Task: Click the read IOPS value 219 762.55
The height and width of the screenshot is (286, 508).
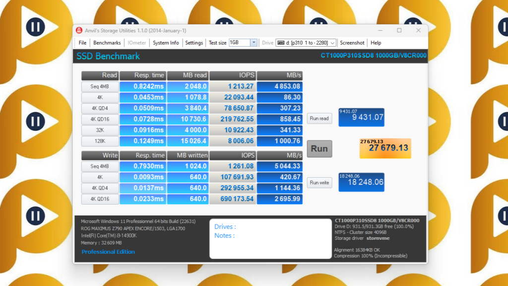Action: pyautogui.click(x=233, y=119)
